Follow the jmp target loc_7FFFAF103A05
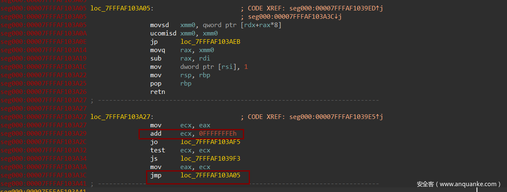The image size is (507, 192). 210,176
